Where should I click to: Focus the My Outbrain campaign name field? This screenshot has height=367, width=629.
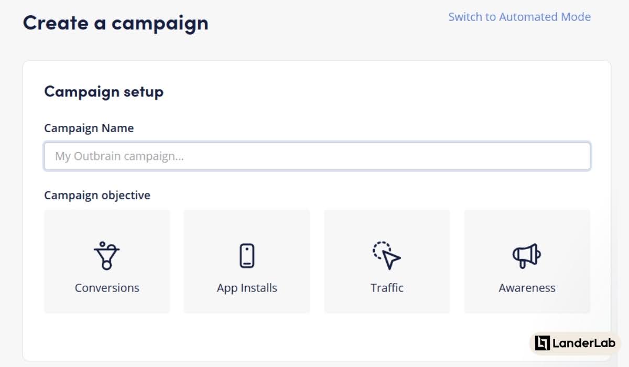pyautogui.click(x=317, y=156)
